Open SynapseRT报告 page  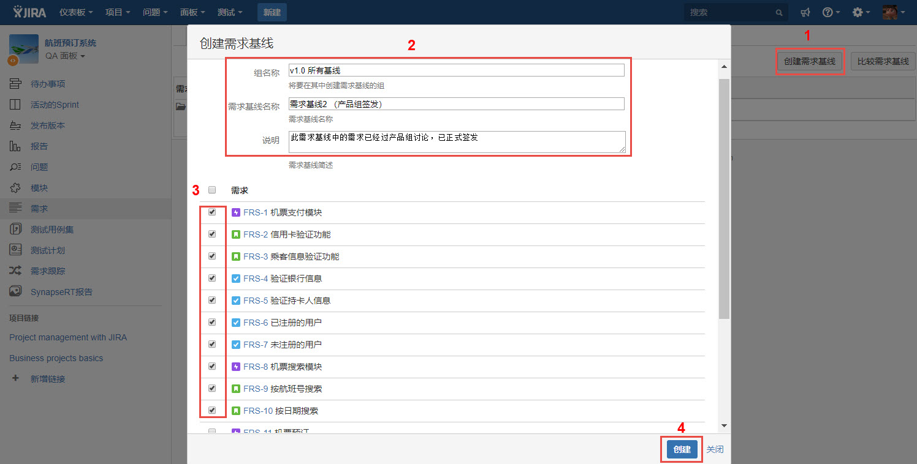[61, 292]
